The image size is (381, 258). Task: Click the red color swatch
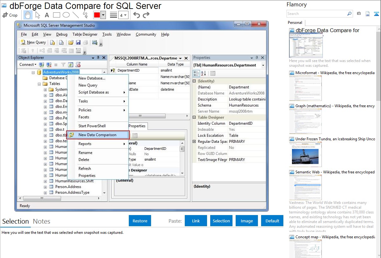(97, 15)
